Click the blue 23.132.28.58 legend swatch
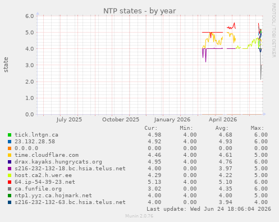This screenshot has width=279, height=222. click(x=10, y=142)
